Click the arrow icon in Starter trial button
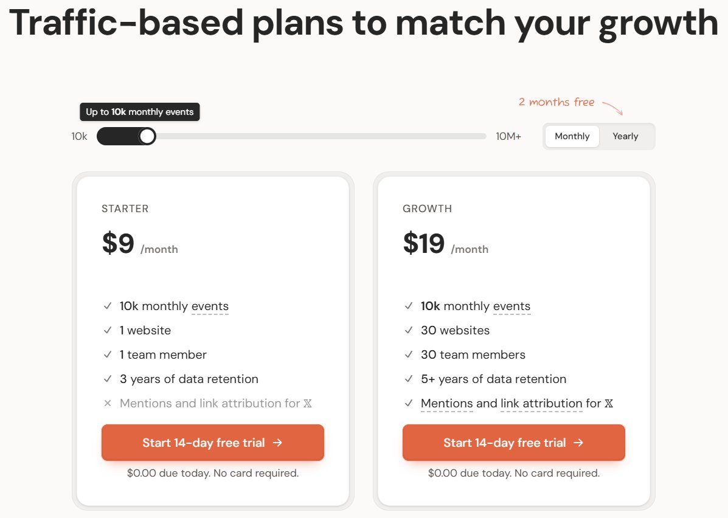The width and height of the screenshot is (728, 518). [x=278, y=443]
